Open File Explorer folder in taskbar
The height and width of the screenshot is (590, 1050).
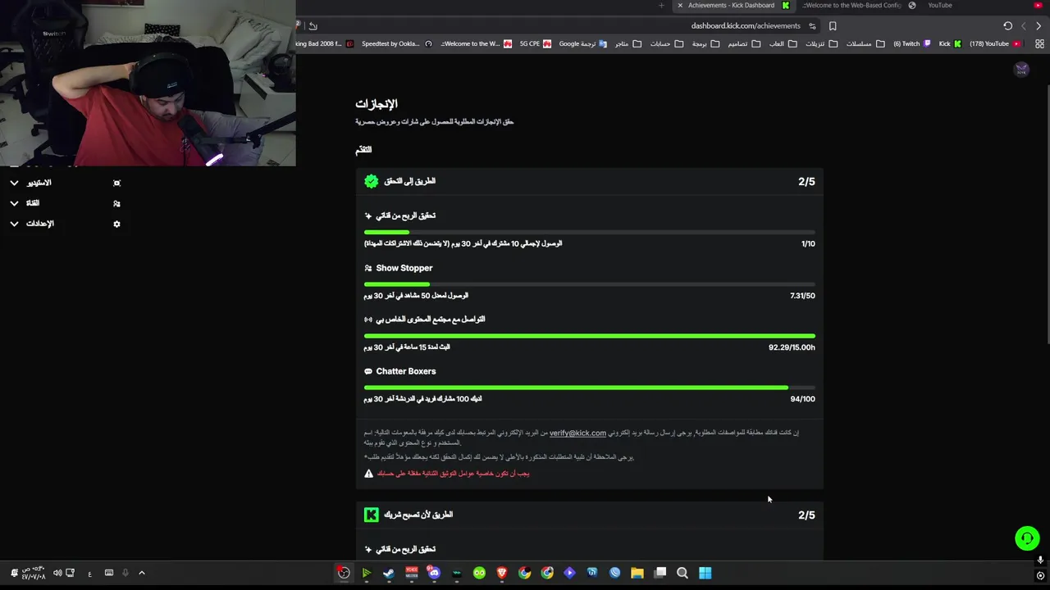(x=637, y=573)
